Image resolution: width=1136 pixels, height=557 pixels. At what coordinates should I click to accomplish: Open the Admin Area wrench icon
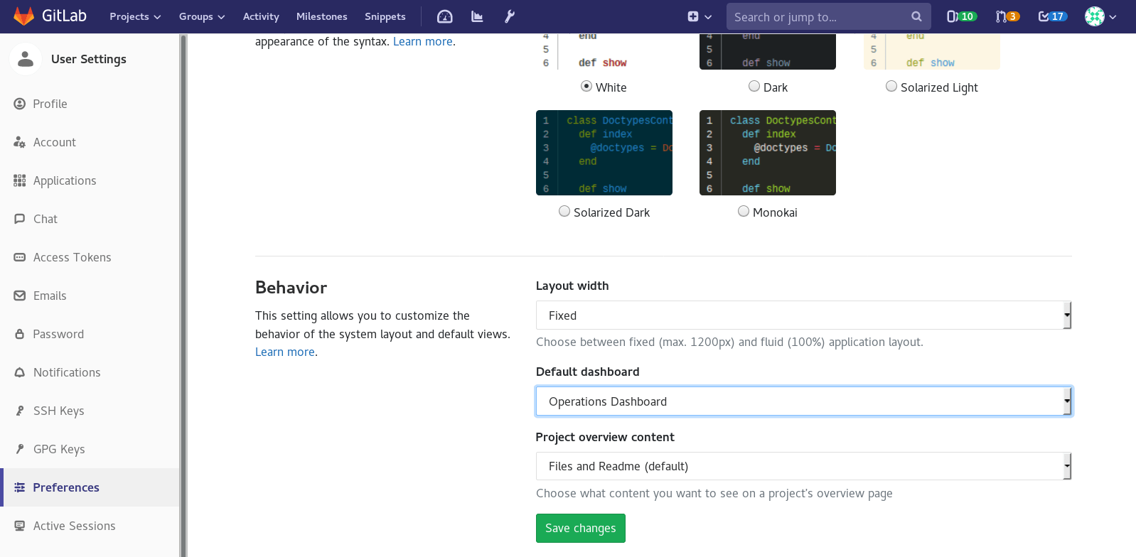pyautogui.click(x=510, y=16)
